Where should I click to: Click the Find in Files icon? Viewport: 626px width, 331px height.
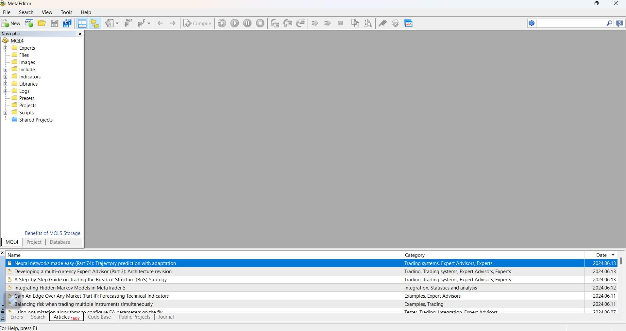(x=368, y=23)
